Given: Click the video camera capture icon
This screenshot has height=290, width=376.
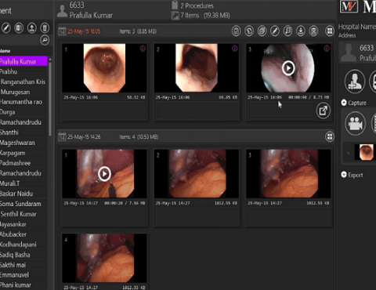Looking at the screenshot, I should coord(355,123).
